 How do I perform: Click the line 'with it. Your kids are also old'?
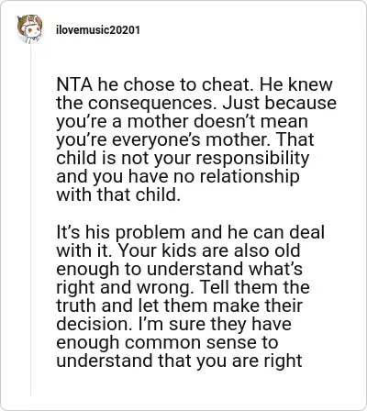pos(178,250)
